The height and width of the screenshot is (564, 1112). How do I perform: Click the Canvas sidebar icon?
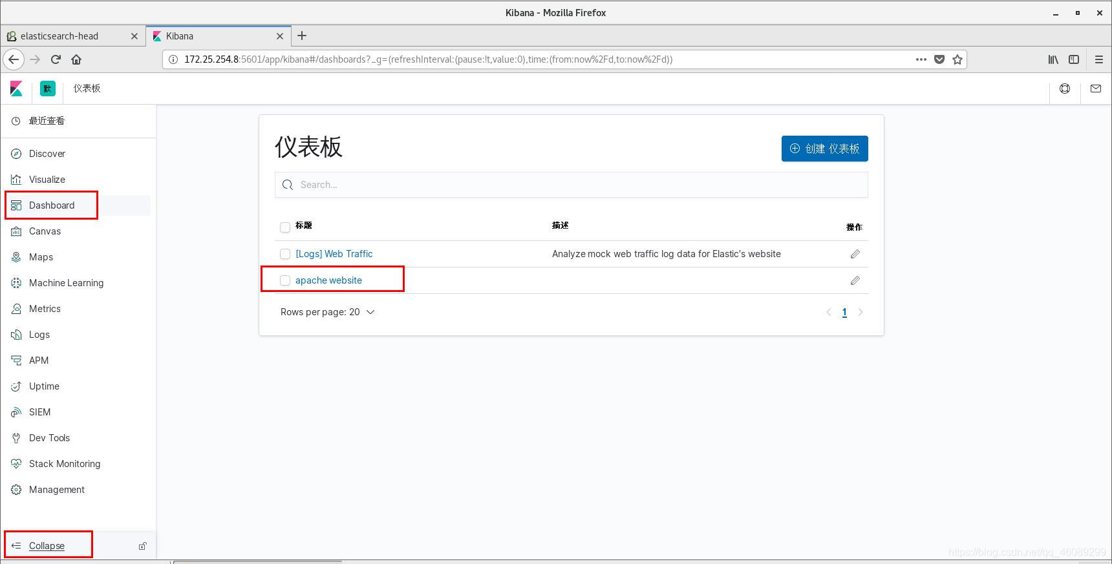tap(16, 231)
